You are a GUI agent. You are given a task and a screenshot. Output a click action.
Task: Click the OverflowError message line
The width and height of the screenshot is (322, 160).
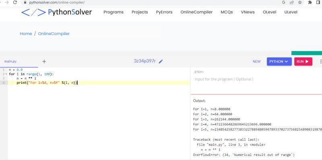click(x=244, y=155)
